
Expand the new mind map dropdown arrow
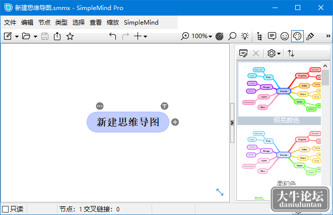coord(17,37)
